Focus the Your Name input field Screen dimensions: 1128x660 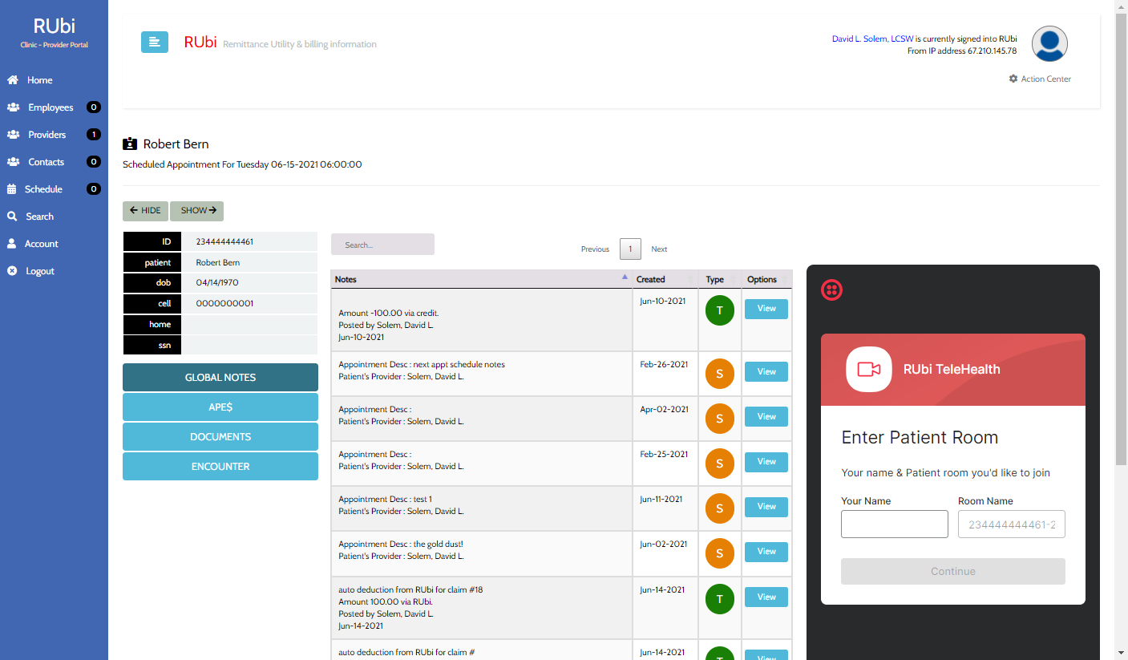tap(894, 524)
